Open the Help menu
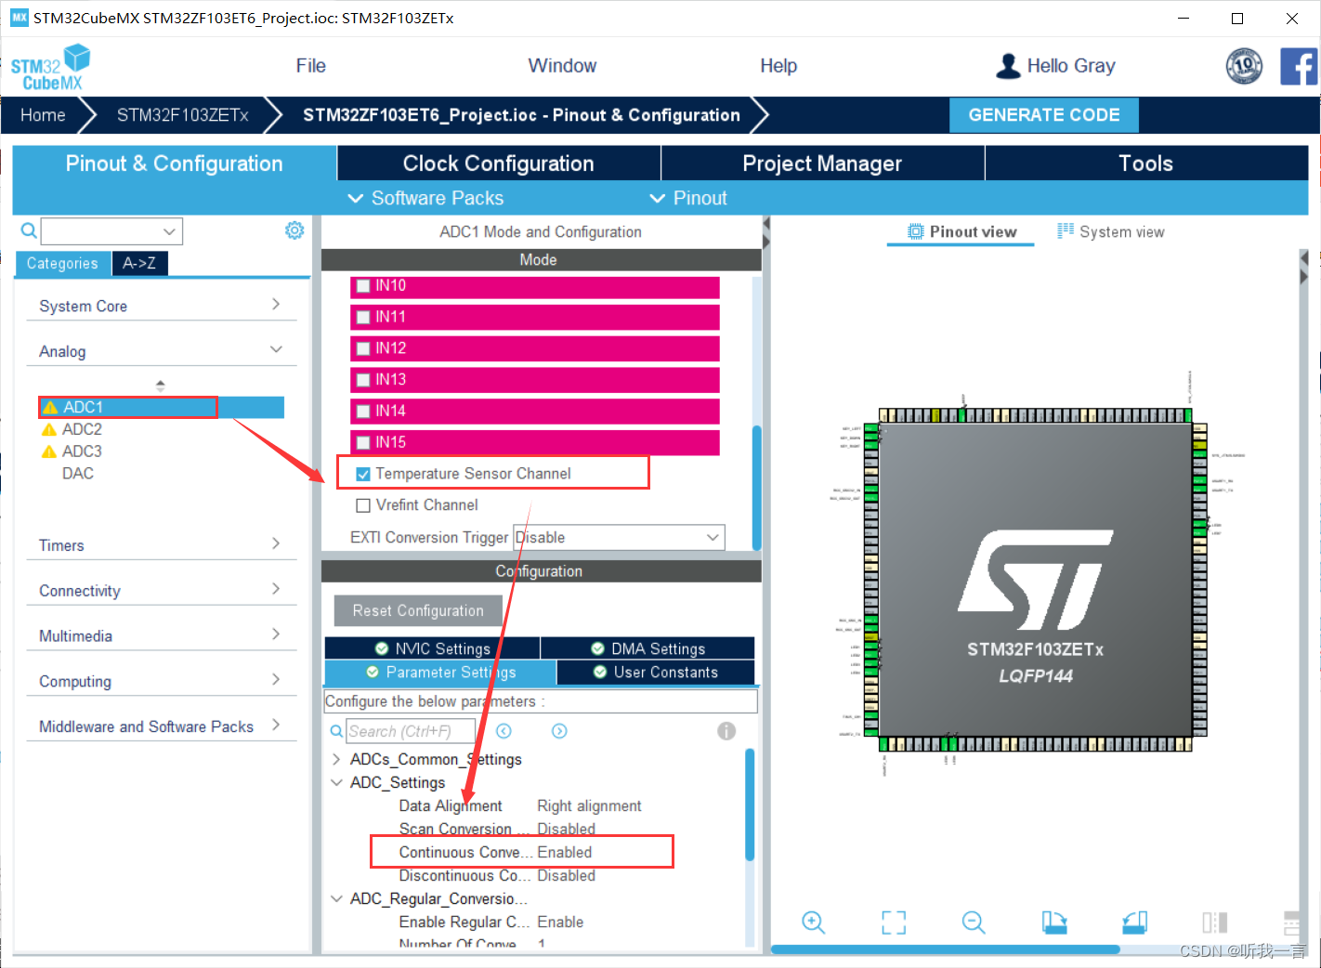The width and height of the screenshot is (1321, 968). [778, 66]
